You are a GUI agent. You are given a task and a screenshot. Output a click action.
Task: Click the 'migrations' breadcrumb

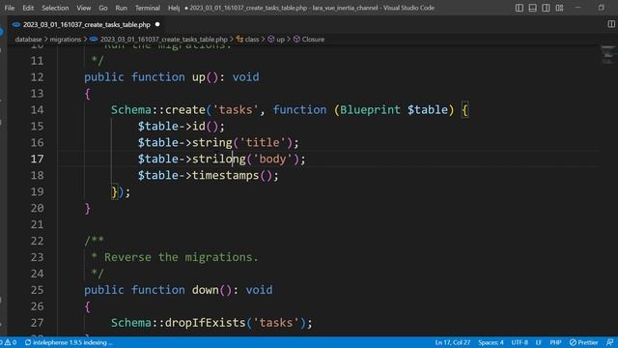click(x=66, y=39)
